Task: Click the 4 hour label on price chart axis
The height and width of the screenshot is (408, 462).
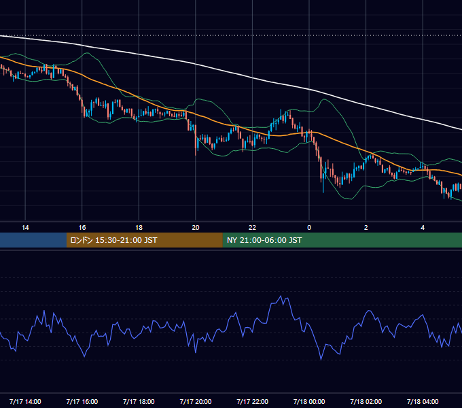Action: point(423,228)
